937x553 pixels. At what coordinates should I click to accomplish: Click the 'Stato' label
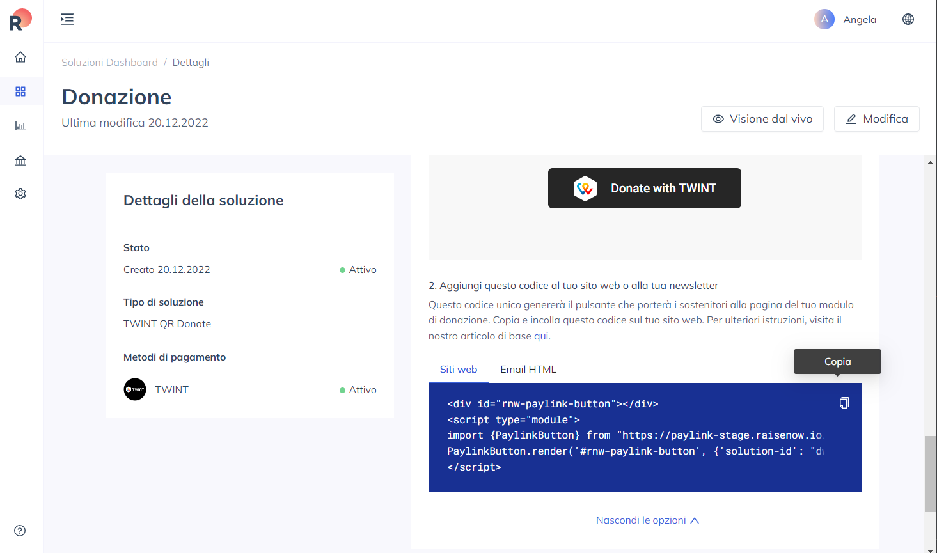(136, 248)
